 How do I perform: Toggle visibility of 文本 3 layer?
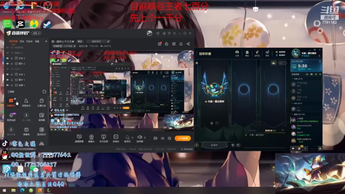7,58
